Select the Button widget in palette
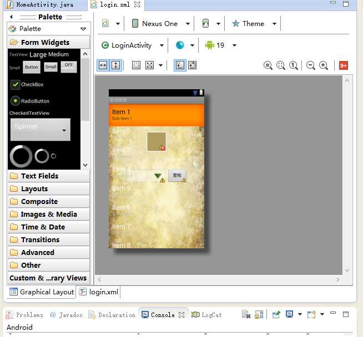Screen dimensions: 363x337 point(32,67)
